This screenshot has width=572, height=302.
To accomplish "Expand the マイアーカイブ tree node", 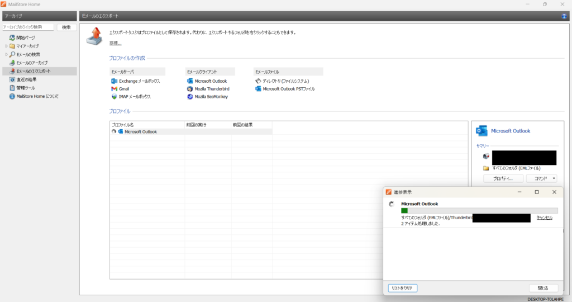I will tap(6, 46).
